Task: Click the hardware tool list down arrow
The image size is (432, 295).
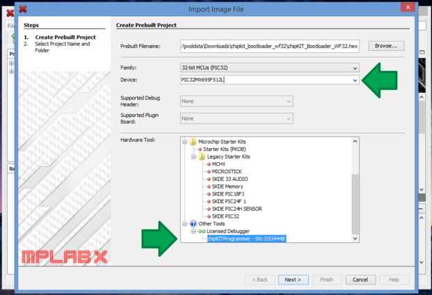Action: click(355, 239)
